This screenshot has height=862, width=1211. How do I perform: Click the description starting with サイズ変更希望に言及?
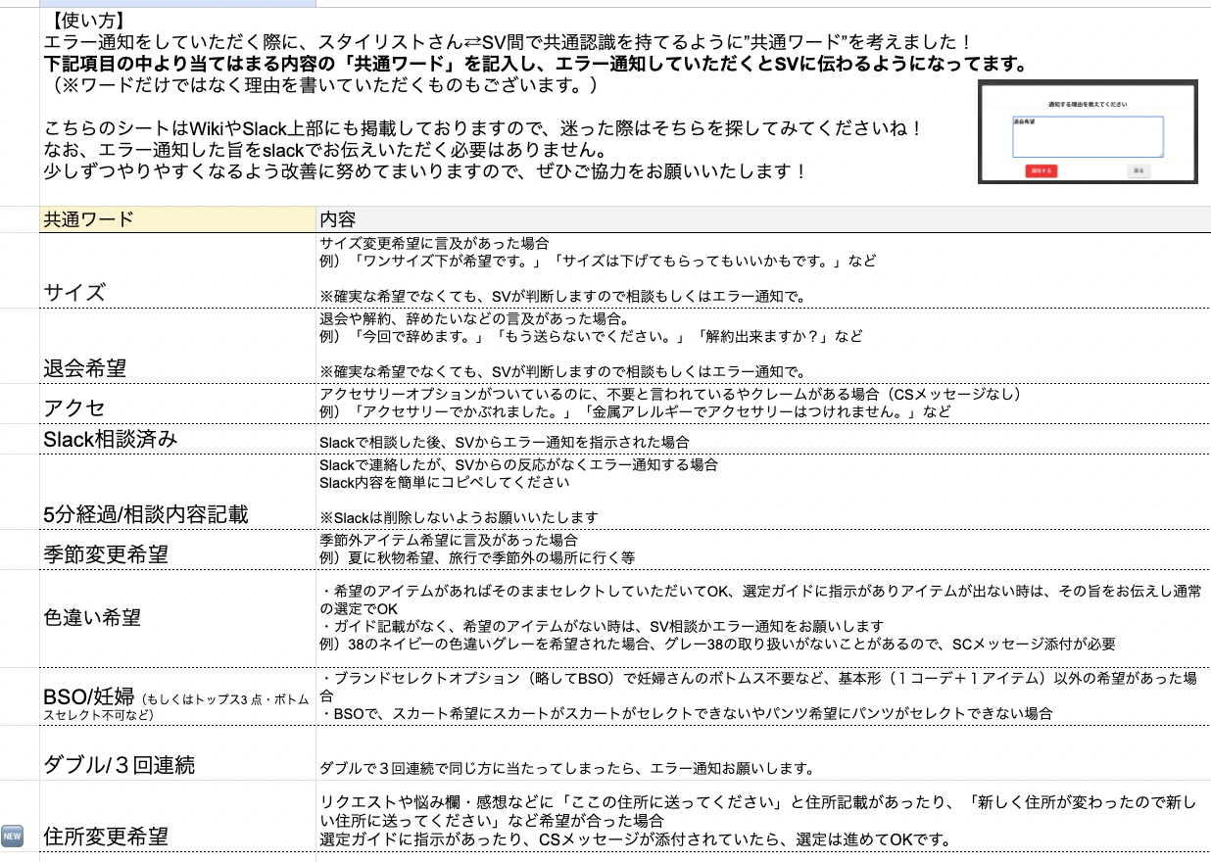[x=434, y=244]
